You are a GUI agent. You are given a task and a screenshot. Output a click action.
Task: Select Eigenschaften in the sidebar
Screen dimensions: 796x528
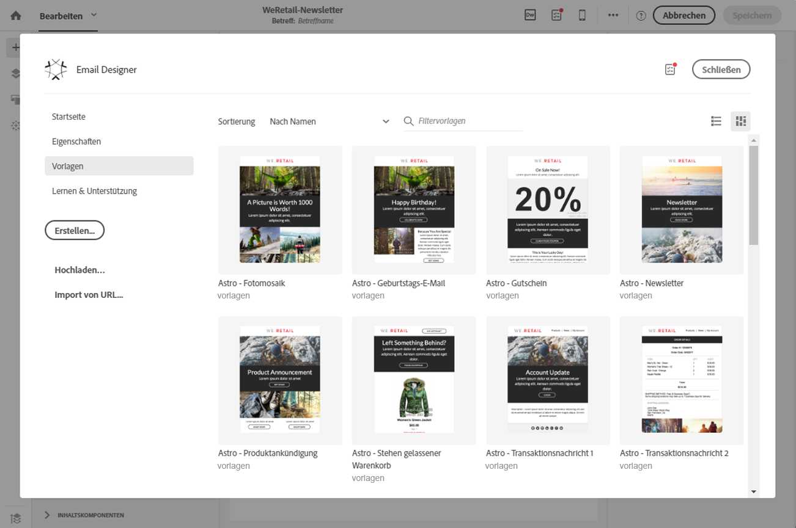[x=76, y=142]
